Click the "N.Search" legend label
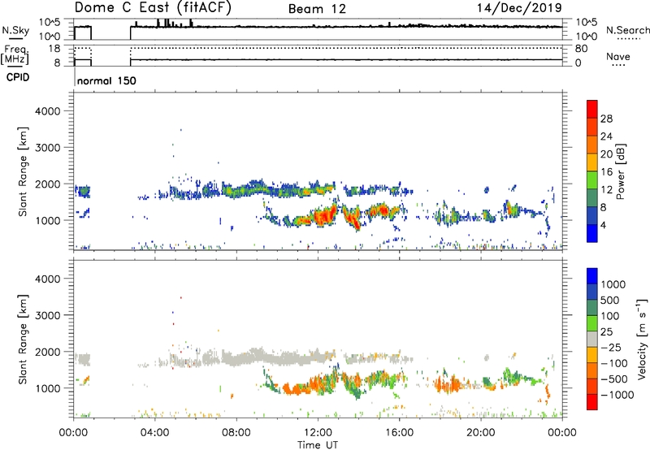This screenshot has height=450, width=650. pyautogui.click(x=627, y=30)
